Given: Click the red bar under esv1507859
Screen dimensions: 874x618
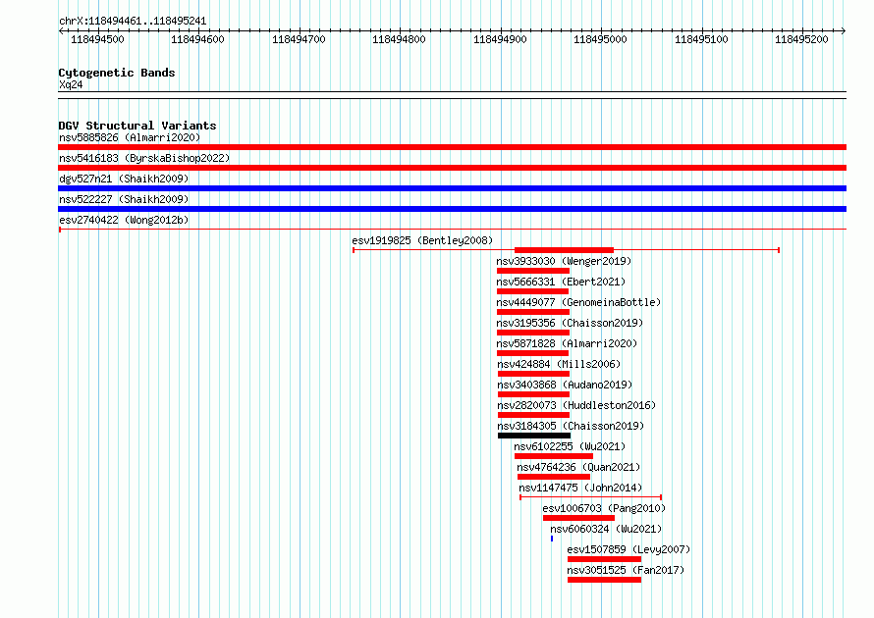Looking at the screenshot, I should (x=604, y=559).
